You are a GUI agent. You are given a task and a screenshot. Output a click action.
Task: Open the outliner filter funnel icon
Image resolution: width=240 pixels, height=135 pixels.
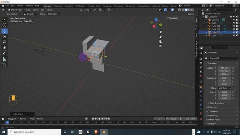tap(236, 10)
